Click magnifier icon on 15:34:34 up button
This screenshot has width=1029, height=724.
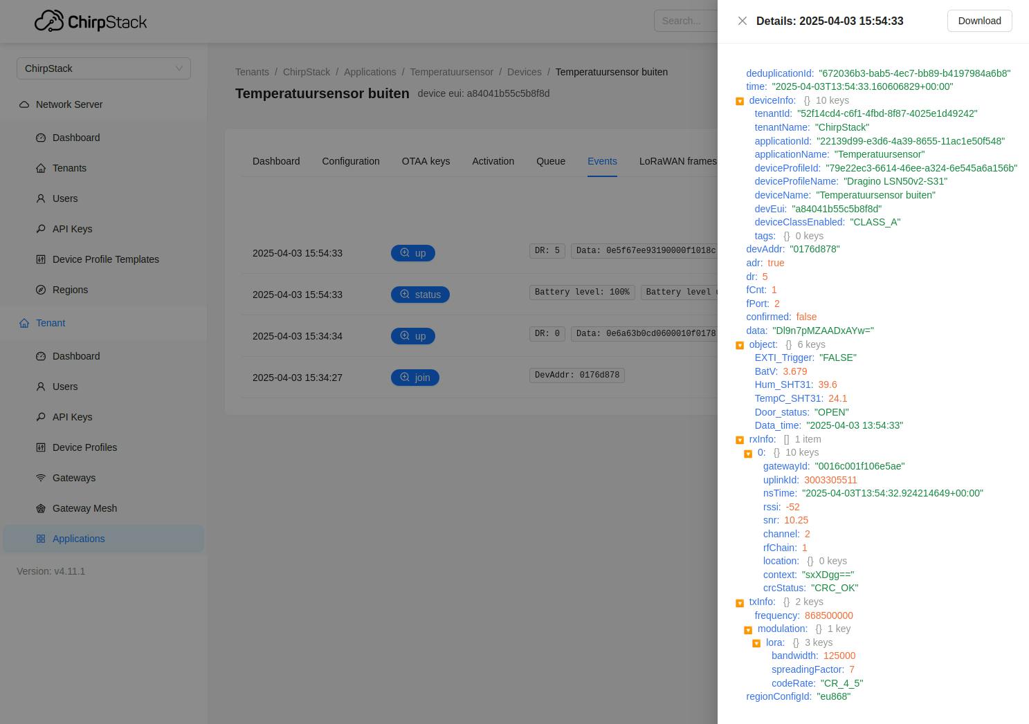tap(405, 335)
